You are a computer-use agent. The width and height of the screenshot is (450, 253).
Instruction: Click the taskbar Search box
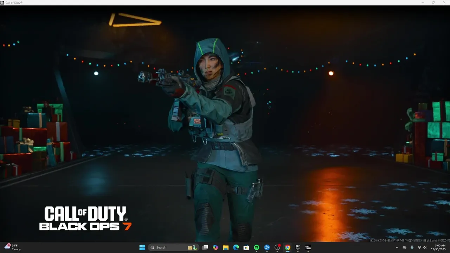click(174, 247)
